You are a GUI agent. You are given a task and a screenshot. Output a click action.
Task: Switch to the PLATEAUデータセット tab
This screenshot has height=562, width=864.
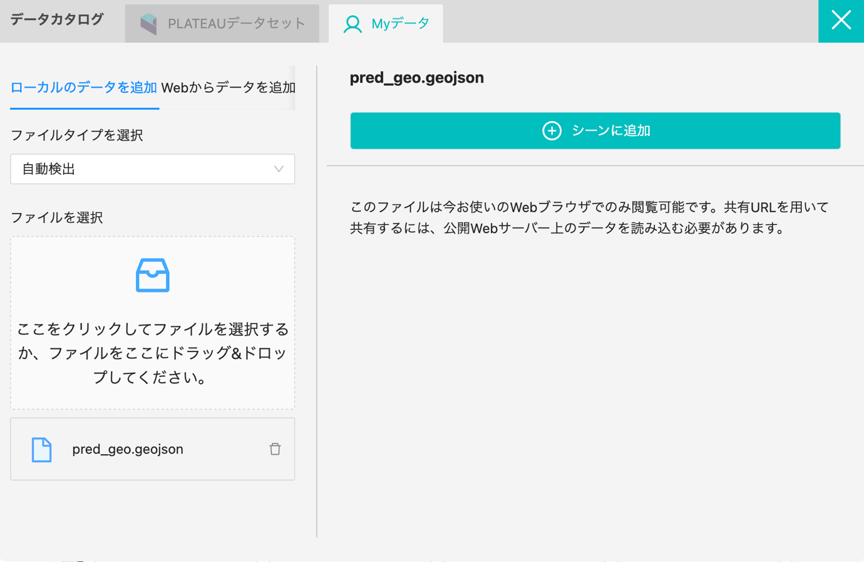tap(222, 24)
